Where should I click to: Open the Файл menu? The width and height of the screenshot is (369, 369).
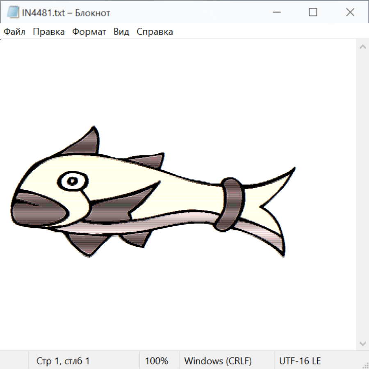[14, 32]
